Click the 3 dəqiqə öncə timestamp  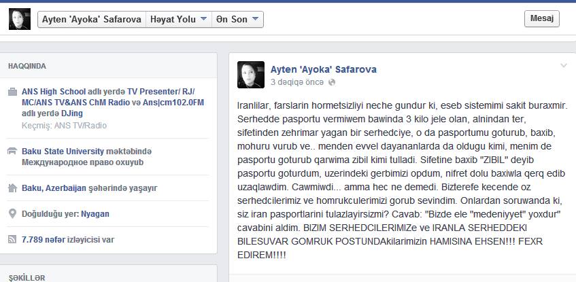pyautogui.click(x=297, y=82)
